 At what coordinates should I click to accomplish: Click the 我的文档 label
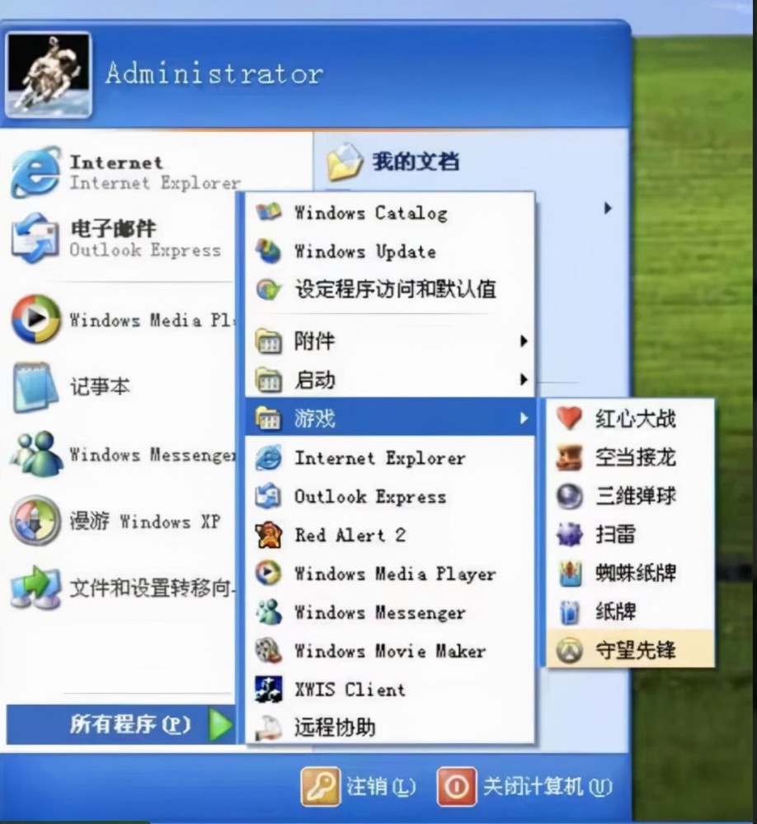tap(416, 162)
